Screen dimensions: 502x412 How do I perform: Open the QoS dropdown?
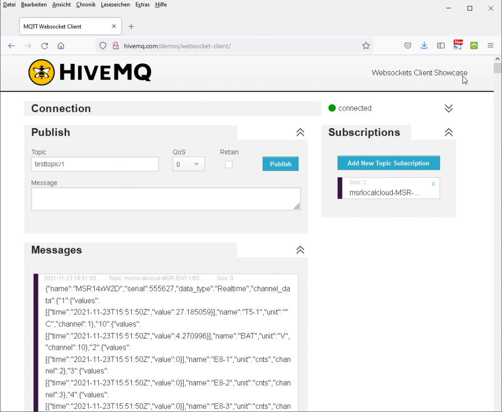click(x=189, y=164)
